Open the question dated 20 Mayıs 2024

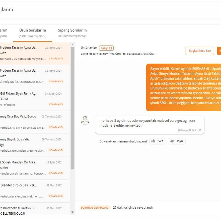[x=35, y=53]
